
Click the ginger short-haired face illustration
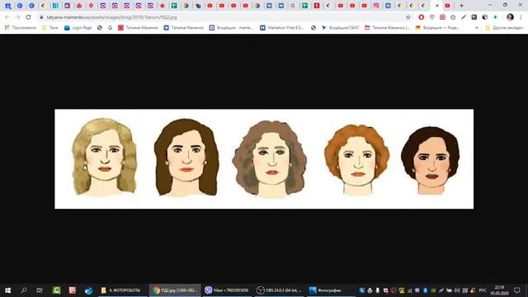click(357, 159)
